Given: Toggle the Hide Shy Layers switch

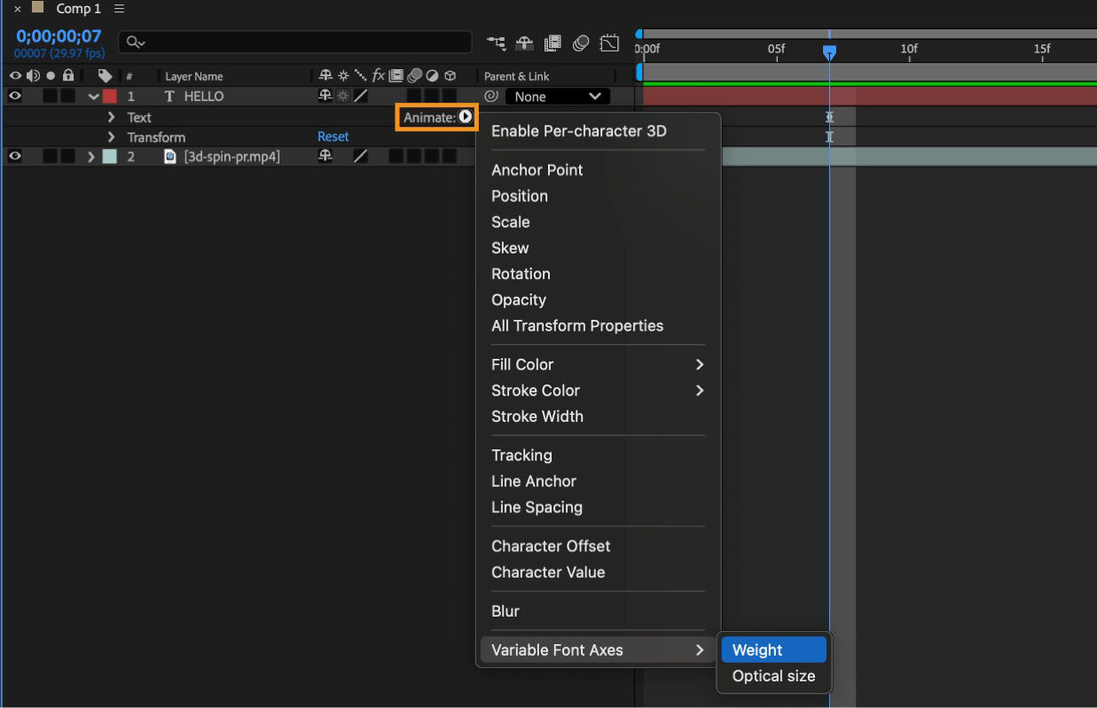Looking at the screenshot, I should click(523, 43).
